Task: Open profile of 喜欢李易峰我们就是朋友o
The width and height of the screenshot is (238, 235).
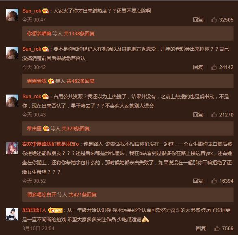Action: 50,144
